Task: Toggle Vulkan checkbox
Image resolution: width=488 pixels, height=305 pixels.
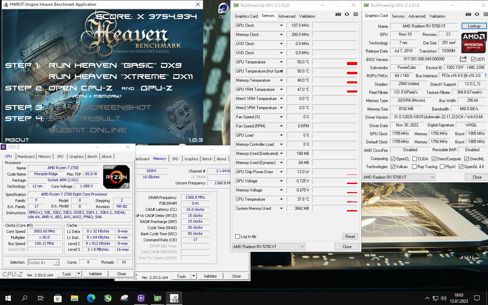Action: (x=393, y=166)
